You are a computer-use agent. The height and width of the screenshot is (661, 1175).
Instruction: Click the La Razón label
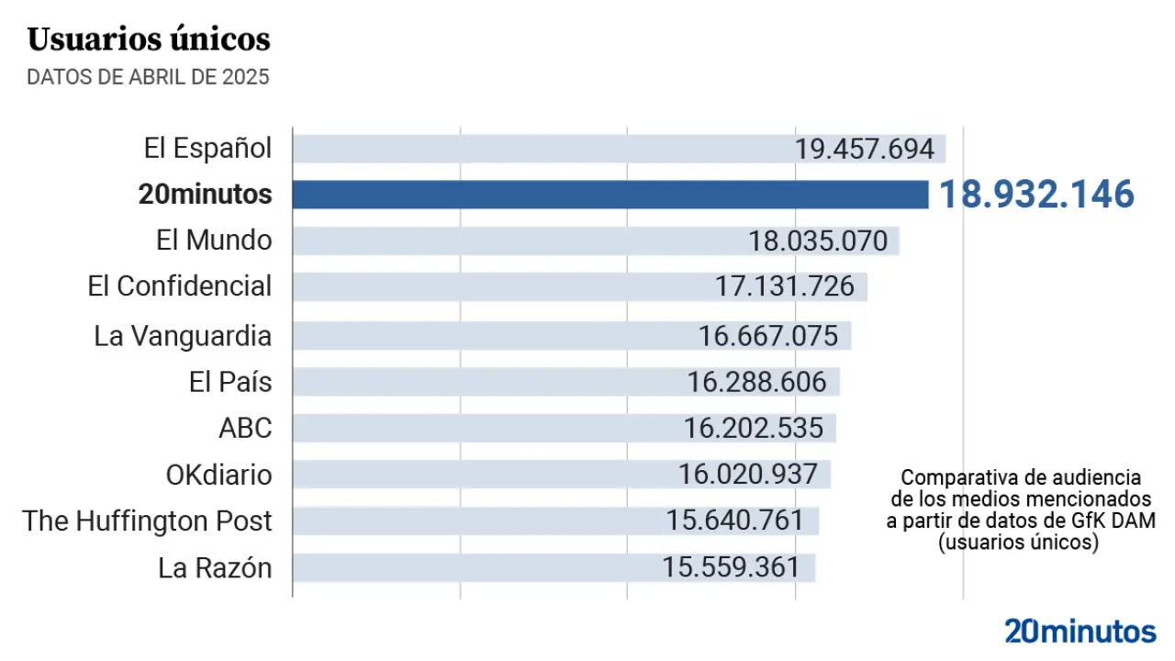click(215, 567)
